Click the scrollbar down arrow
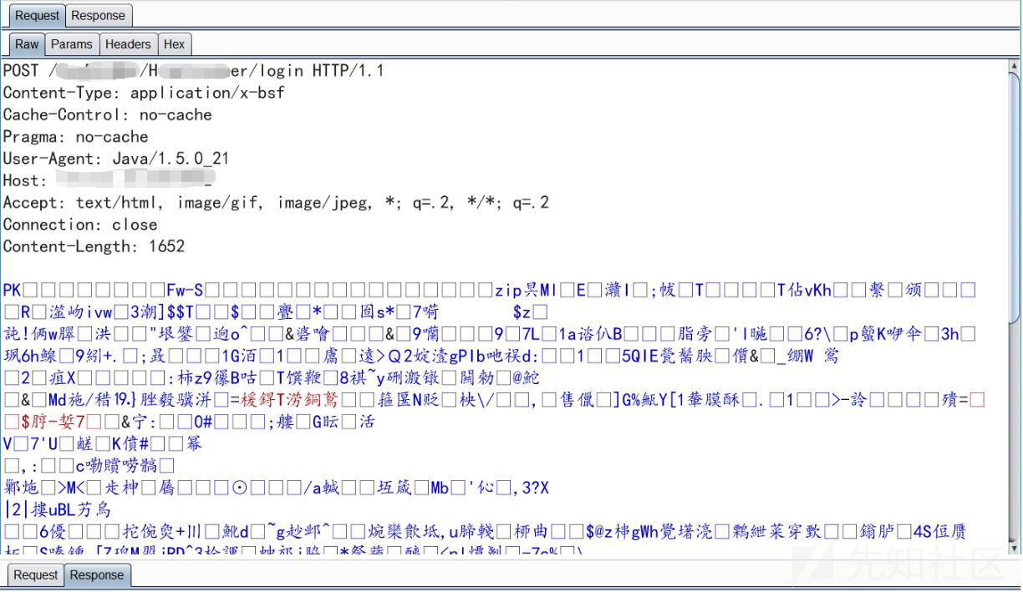1023x592 pixels. (1015, 549)
